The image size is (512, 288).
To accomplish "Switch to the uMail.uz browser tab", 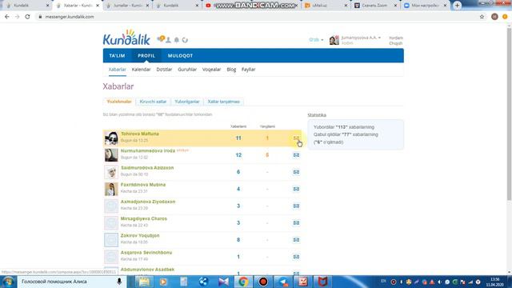I will [326, 6].
